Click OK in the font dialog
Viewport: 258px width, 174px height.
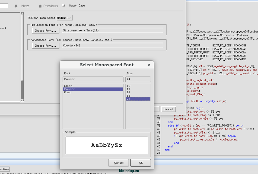(x=141, y=163)
